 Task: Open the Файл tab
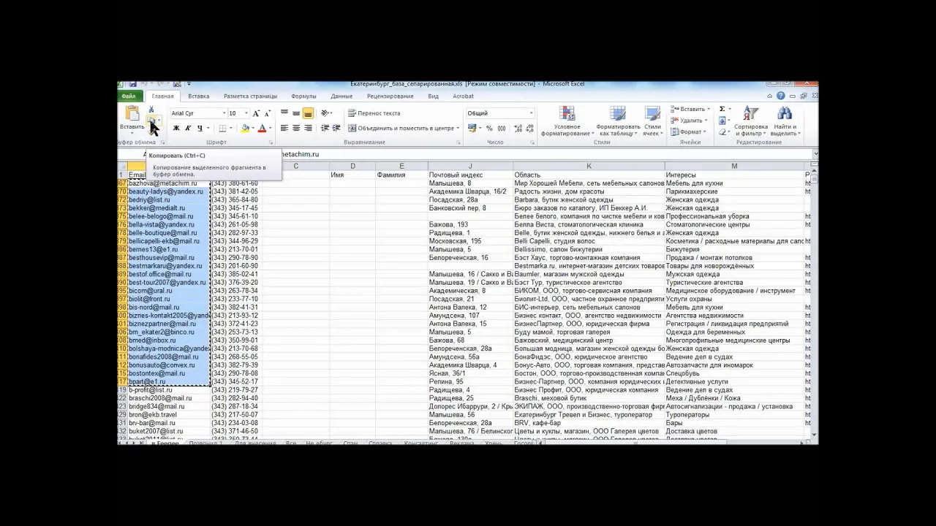pos(129,96)
